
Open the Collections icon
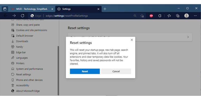point(178,16)
